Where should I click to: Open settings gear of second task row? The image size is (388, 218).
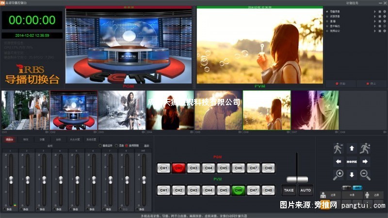pos(385,16)
